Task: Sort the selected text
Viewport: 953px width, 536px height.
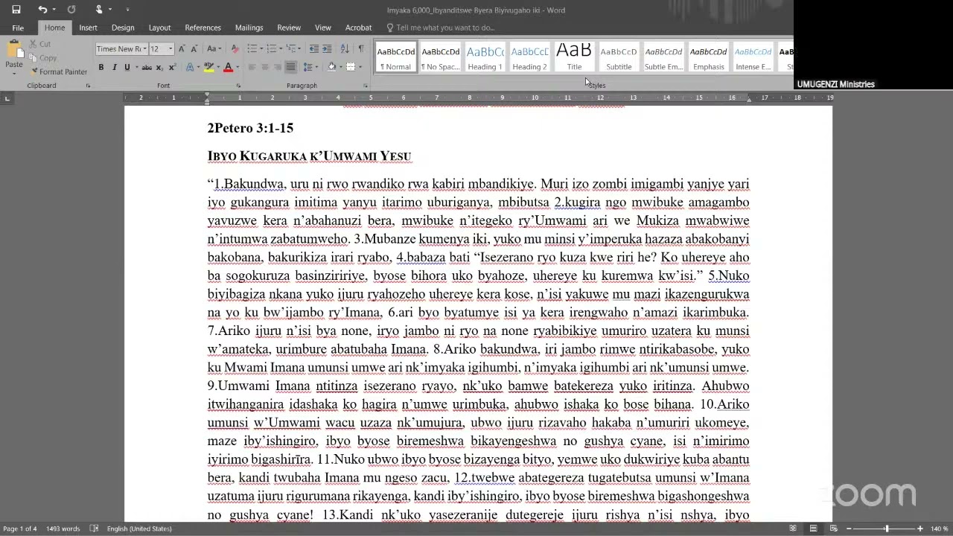Action: click(x=345, y=49)
